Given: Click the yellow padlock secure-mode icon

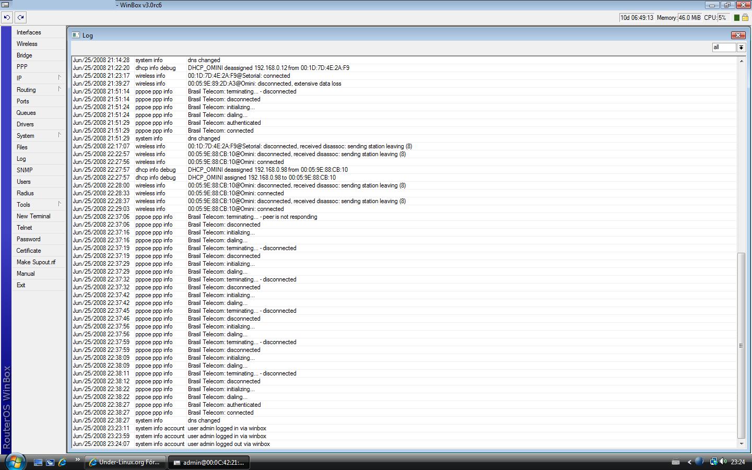Looking at the screenshot, I should 745,18.
